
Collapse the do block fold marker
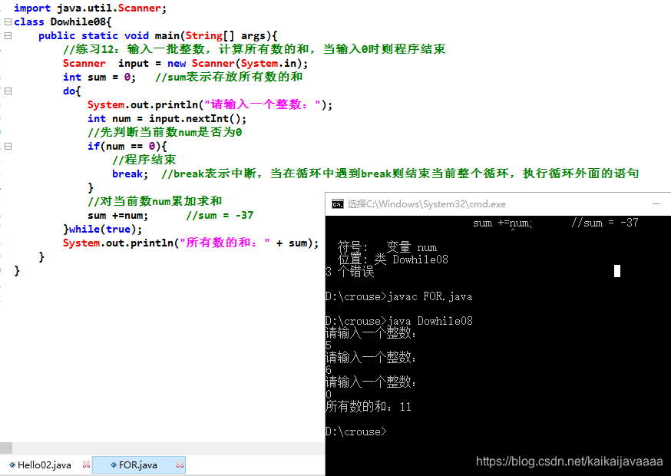coord(8,91)
